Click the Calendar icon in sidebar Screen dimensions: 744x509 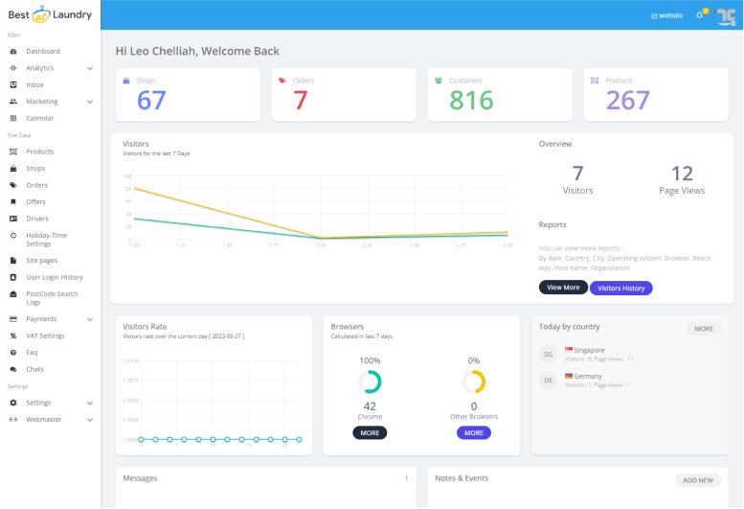tap(13, 118)
